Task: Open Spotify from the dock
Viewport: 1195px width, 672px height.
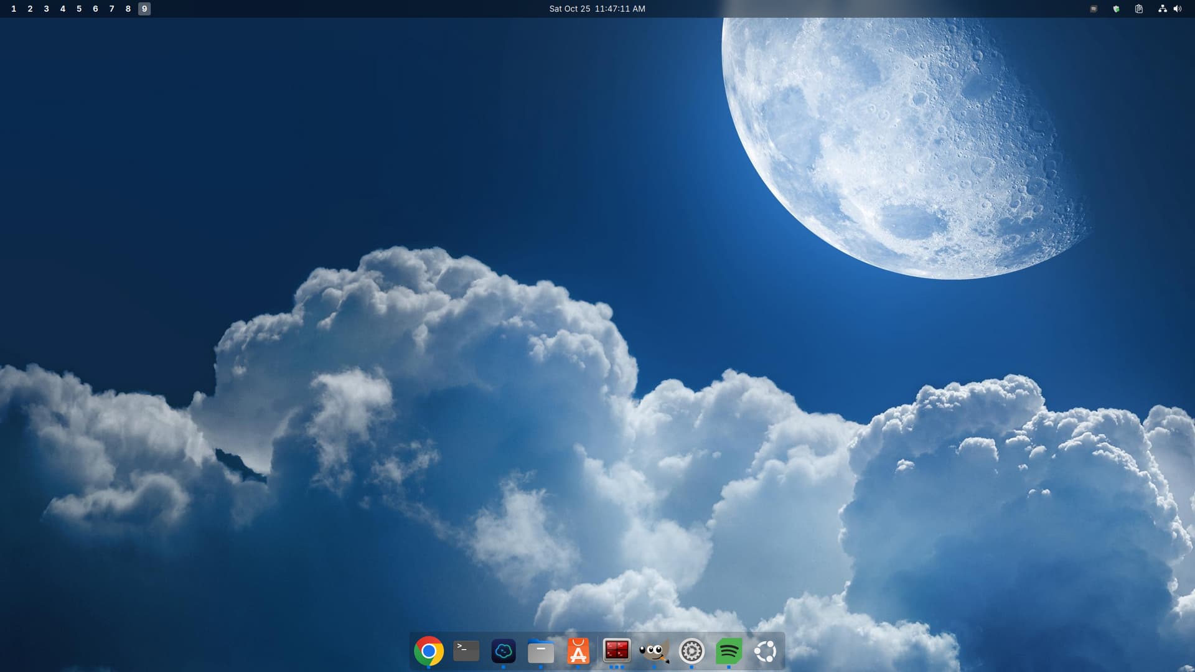Action: click(x=729, y=651)
